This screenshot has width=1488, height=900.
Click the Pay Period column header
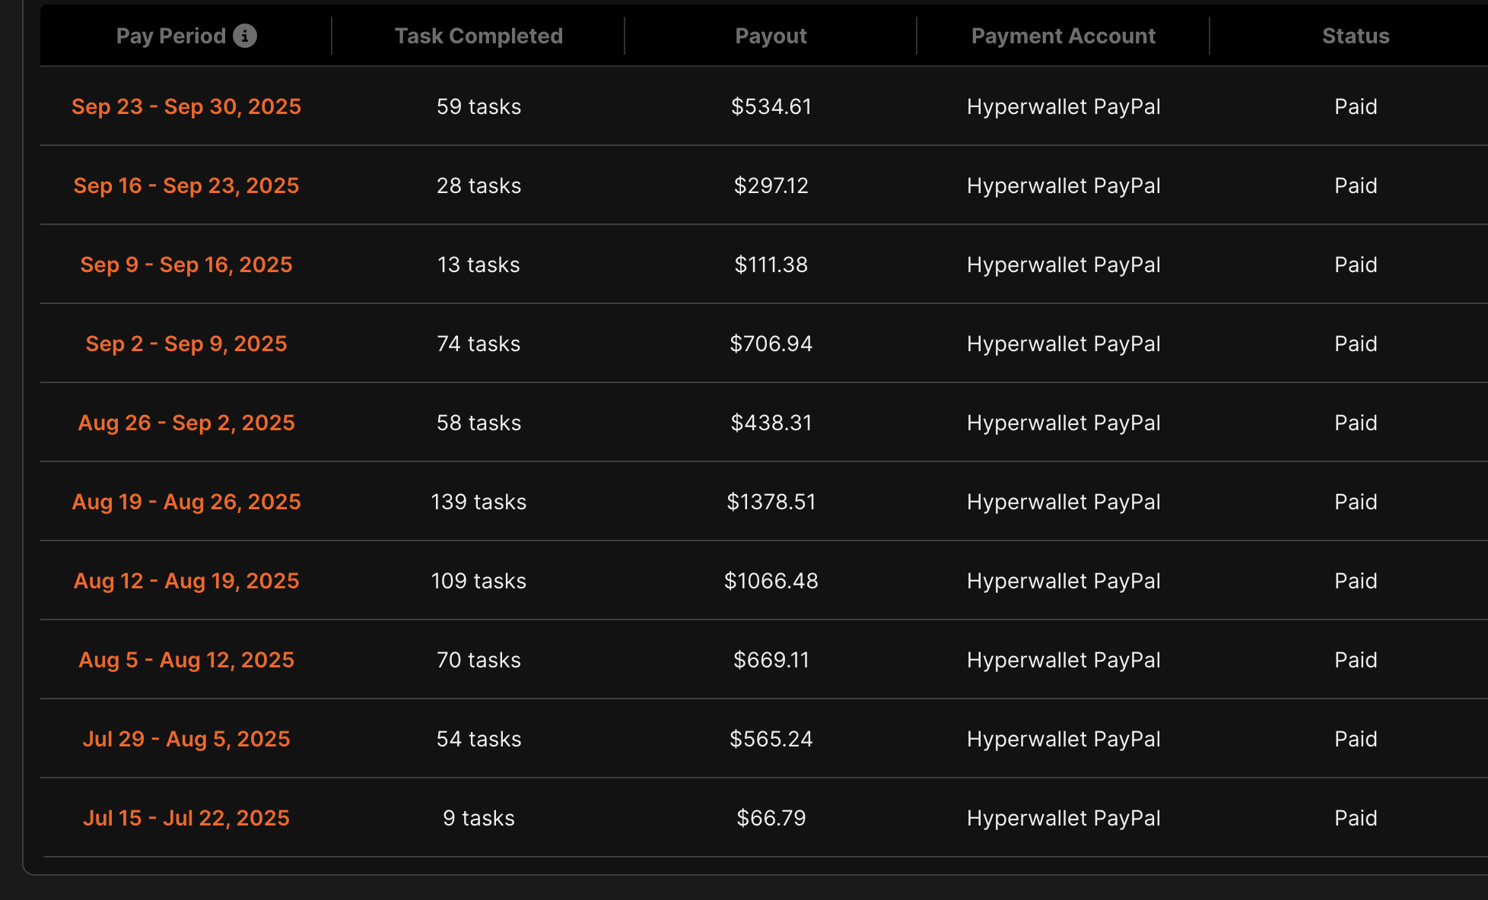click(170, 36)
